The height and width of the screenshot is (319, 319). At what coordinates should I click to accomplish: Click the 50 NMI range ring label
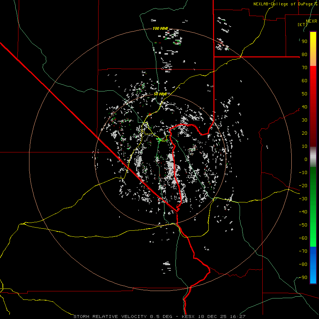pyautogui.click(x=160, y=94)
